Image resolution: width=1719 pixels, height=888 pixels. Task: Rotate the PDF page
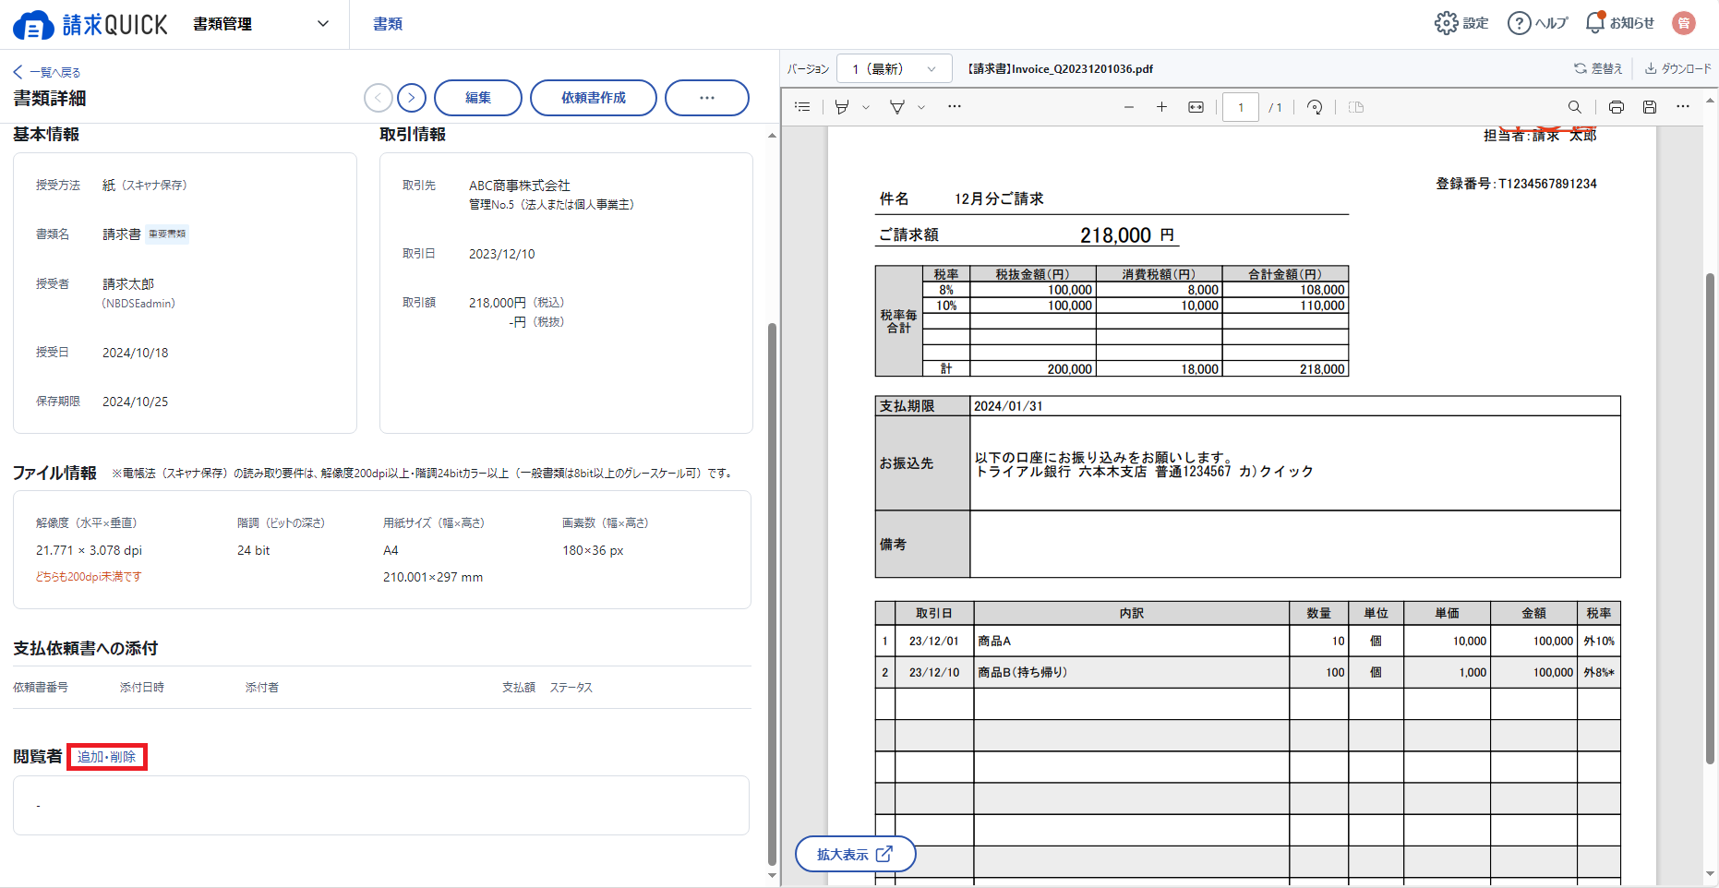pos(1315,107)
